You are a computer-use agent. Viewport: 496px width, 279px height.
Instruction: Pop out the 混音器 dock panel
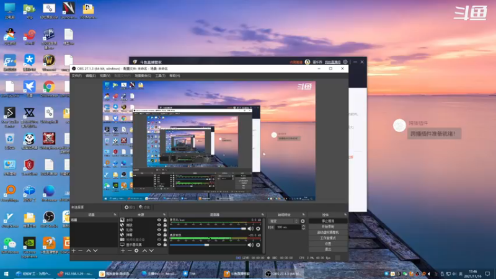(x=262, y=215)
